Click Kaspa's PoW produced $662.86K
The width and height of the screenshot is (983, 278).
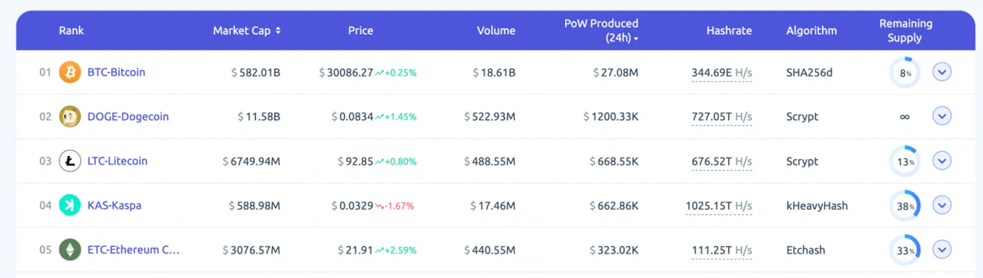click(614, 206)
